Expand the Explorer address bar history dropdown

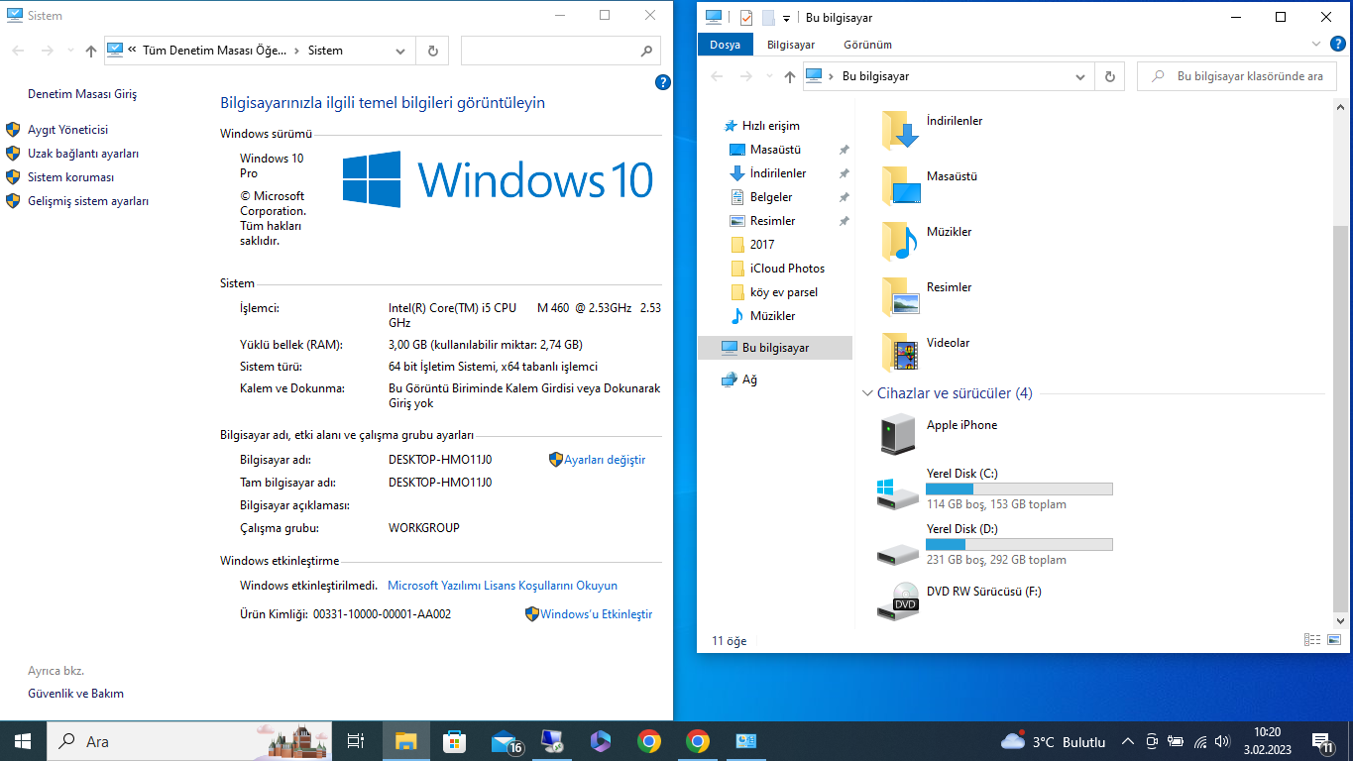1080,76
